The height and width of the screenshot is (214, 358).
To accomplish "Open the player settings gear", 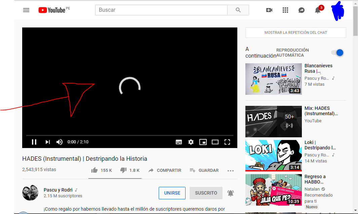I will pyautogui.click(x=191, y=142).
